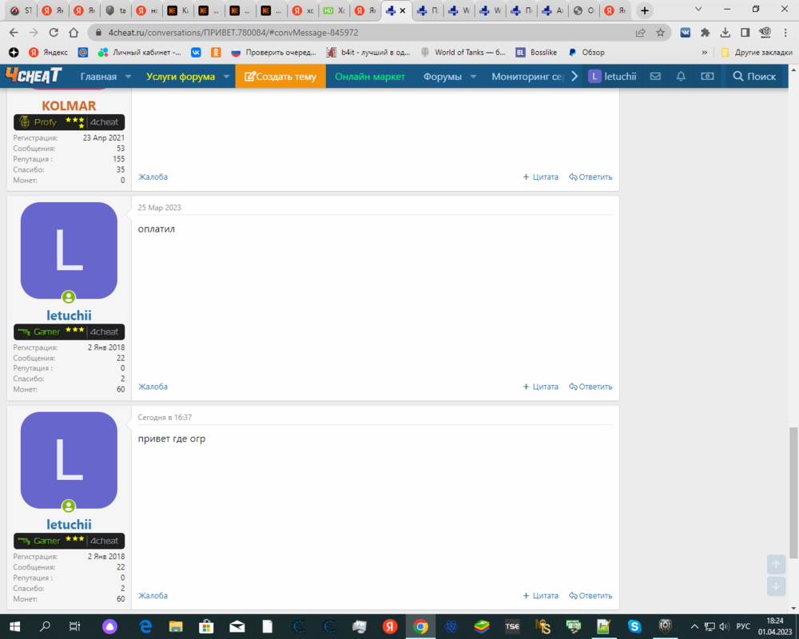
Task: Click Цитата on the 'привет где огр' message
Action: 540,596
